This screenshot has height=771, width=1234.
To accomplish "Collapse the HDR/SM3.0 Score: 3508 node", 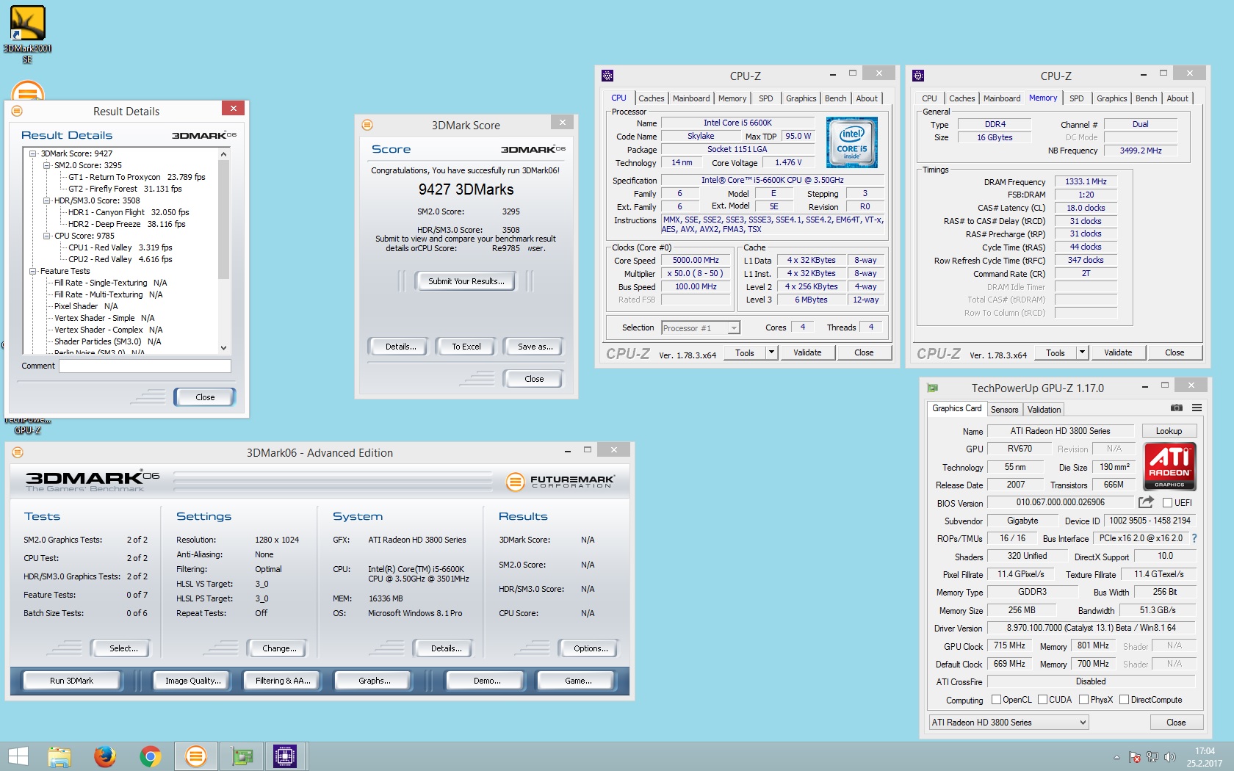I will tap(47, 200).
